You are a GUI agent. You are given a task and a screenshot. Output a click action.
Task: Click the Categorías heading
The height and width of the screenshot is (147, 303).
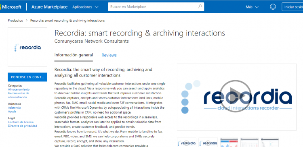15,85
